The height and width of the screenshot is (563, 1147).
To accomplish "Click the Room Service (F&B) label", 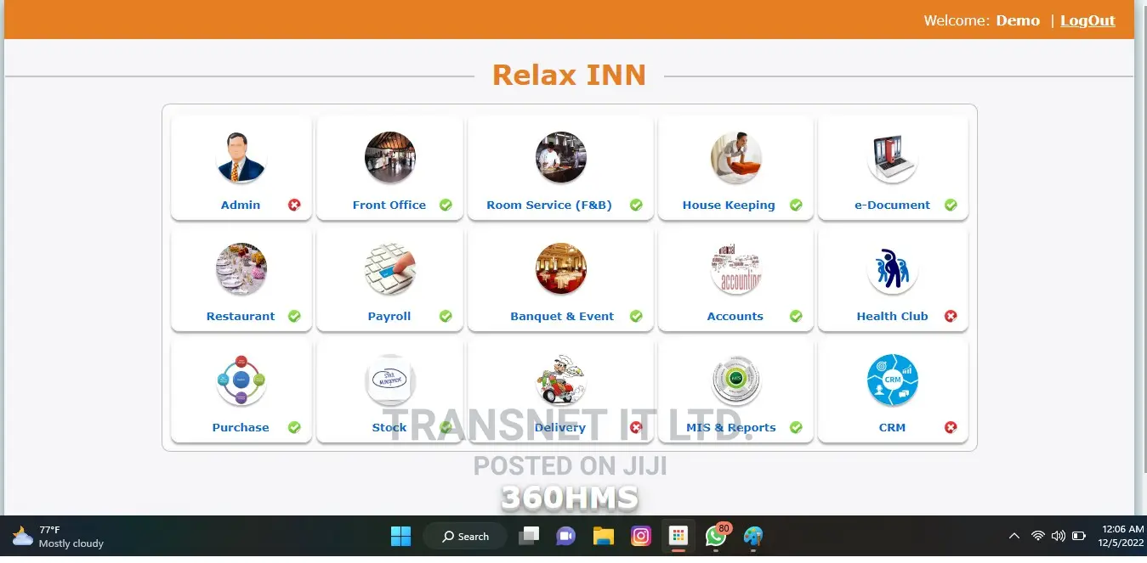I will pyautogui.click(x=549, y=205).
